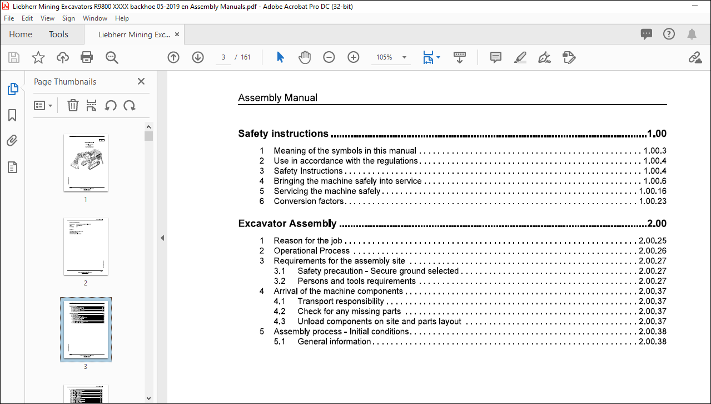Open the notifications bell
Viewport: 711px width, 404px height.
click(692, 35)
